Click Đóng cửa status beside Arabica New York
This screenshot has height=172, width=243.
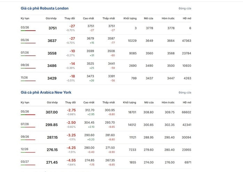click(x=185, y=93)
